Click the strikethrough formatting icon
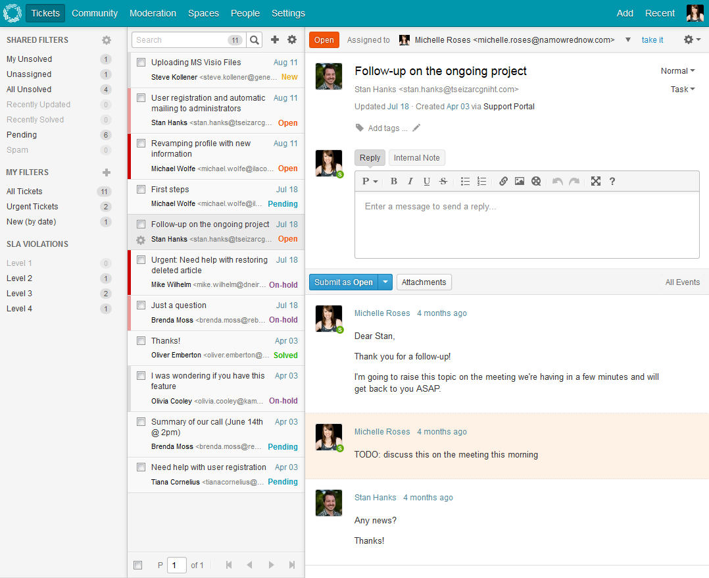Screen dimensions: 709x578 point(443,181)
